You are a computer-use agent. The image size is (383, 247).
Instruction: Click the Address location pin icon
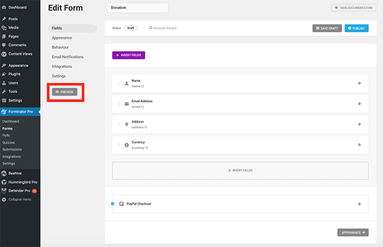pos(126,124)
